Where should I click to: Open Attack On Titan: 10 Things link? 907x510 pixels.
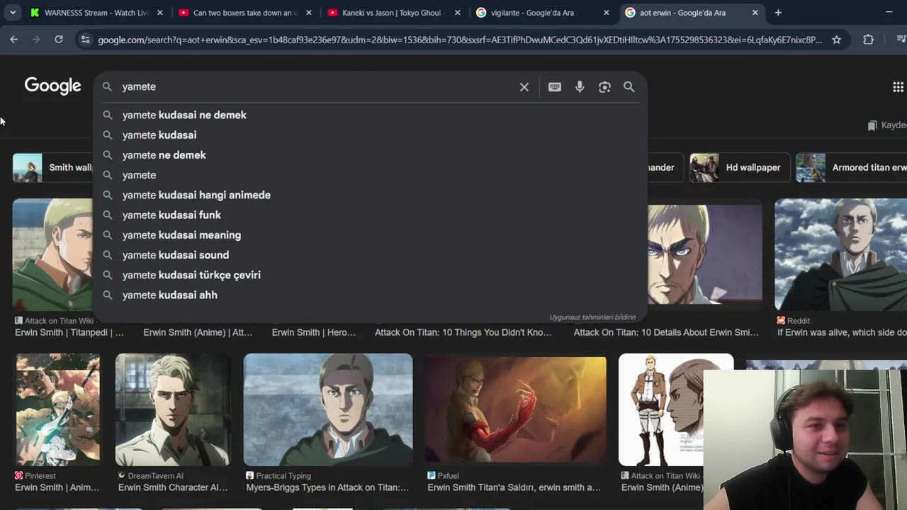[463, 332]
